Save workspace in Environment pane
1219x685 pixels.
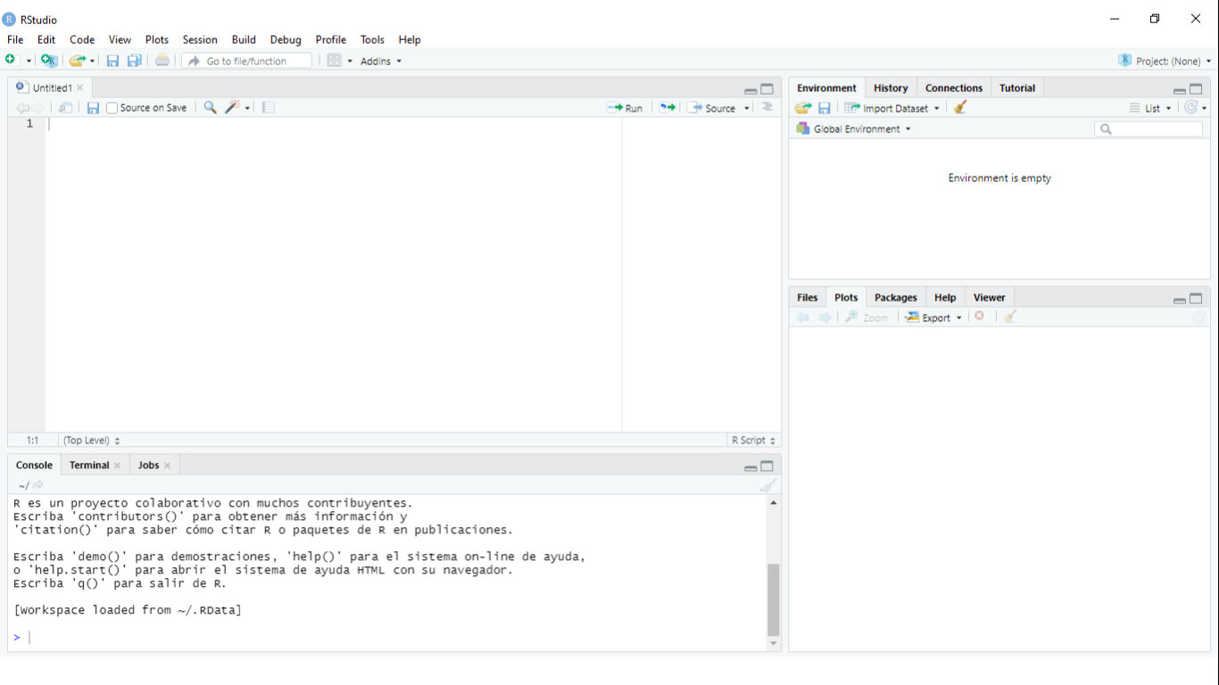pyautogui.click(x=825, y=108)
